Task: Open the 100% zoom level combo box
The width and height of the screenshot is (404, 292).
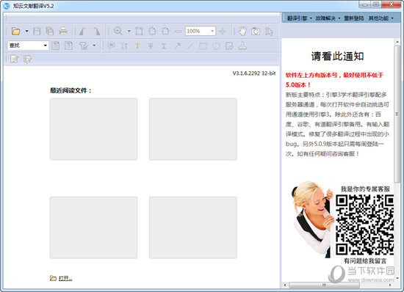Action: [x=201, y=31]
